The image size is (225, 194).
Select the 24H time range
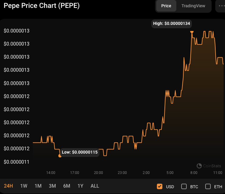click(x=9, y=186)
